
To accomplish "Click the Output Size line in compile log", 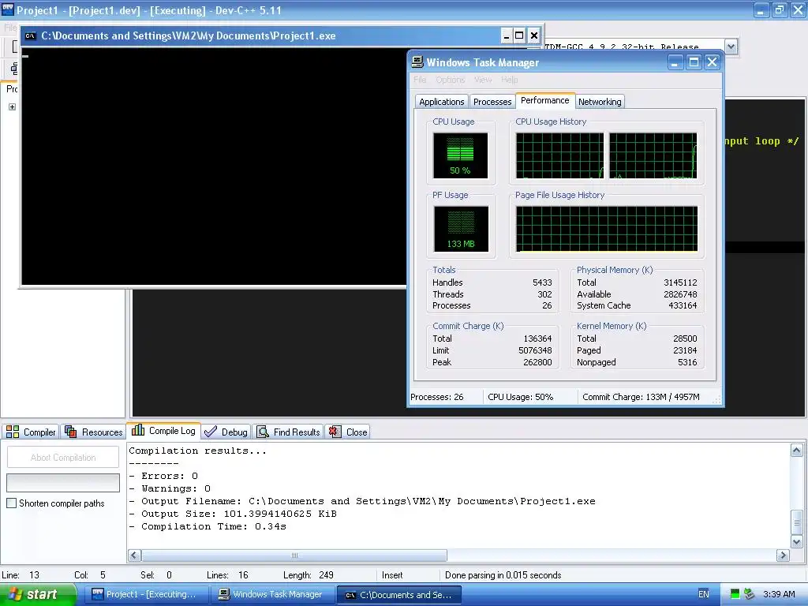I will pyautogui.click(x=233, y=514).
